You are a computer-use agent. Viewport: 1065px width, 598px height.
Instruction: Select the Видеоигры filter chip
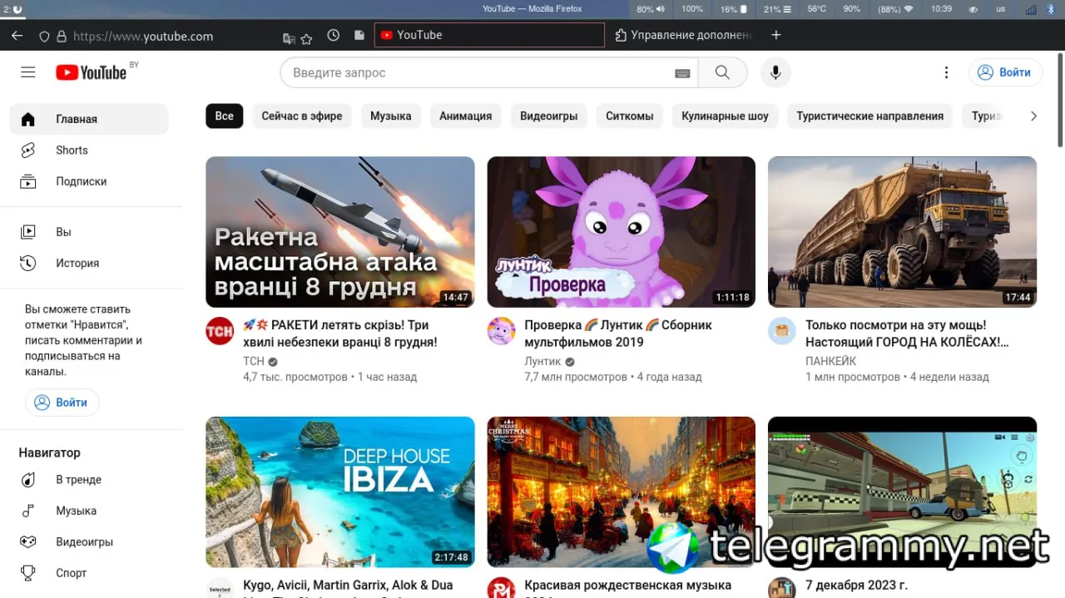pos(549,116)
